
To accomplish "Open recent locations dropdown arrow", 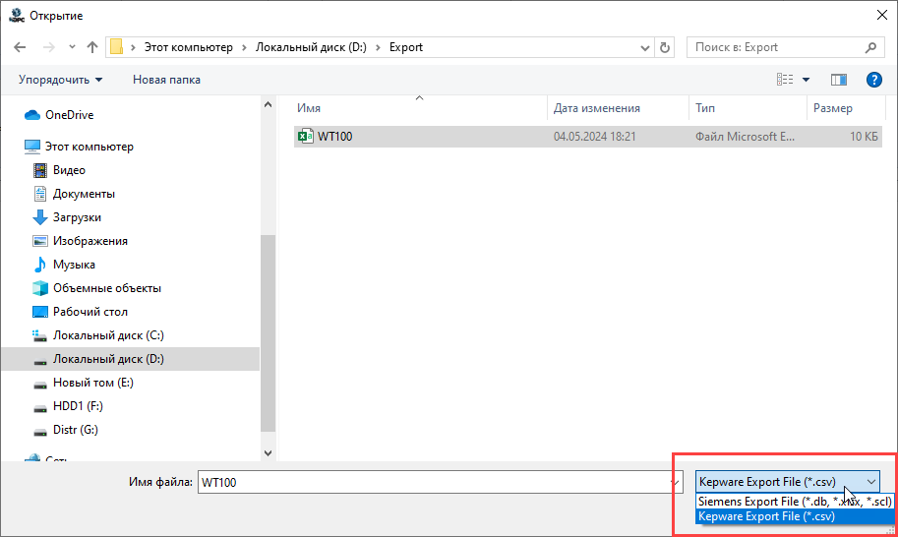I will 72,47.
